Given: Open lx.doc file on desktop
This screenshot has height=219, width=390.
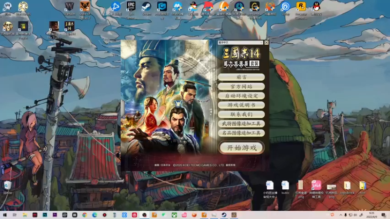Looking at the screenshot, I should click(x=285, y=187).
